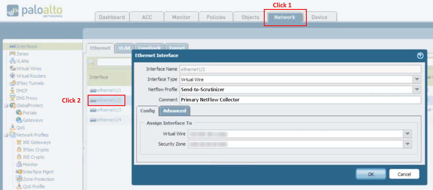Open the Security Zone dropdown arrow
The image size is (433, 190).
(407, 144)
